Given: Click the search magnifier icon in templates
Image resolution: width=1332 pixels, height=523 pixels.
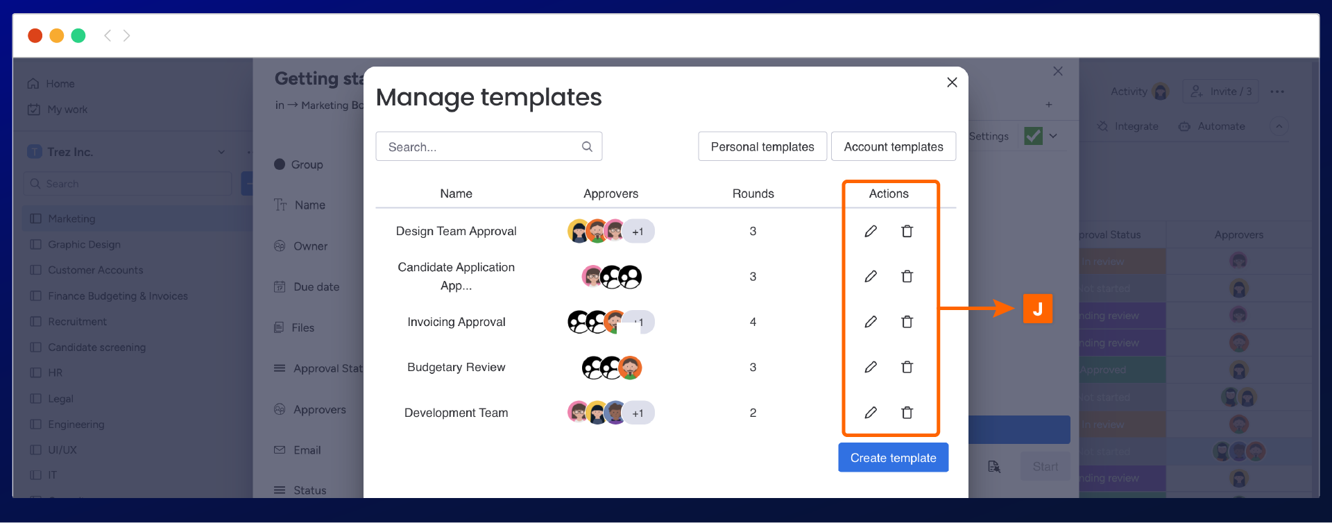Looking at the screenshot, I should [x=587, y=146].
